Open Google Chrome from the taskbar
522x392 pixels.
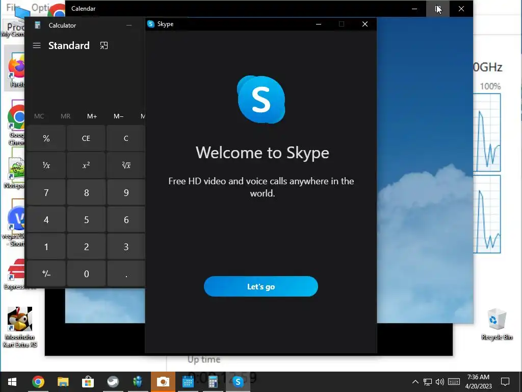pyautogui.click(x=38, y=382)
